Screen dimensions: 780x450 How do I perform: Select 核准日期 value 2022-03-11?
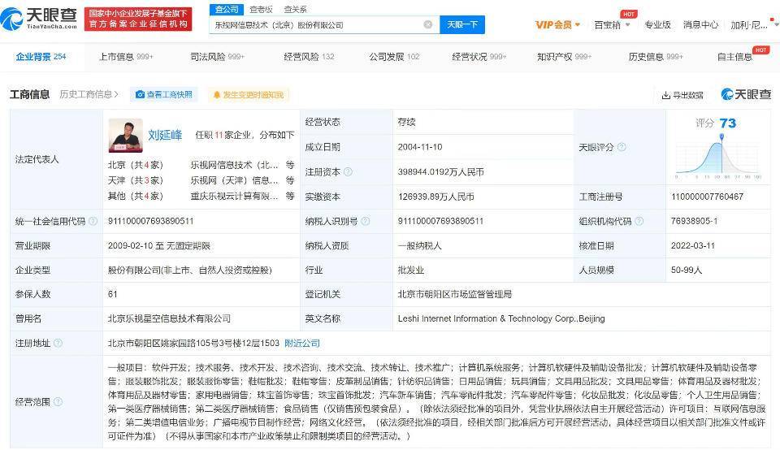click(x=692, y=245)
